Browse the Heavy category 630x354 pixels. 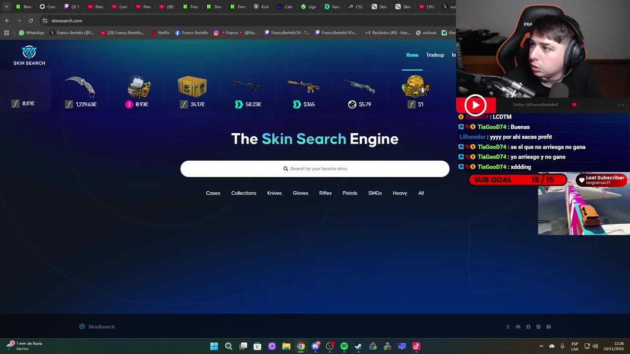(400, 193)
